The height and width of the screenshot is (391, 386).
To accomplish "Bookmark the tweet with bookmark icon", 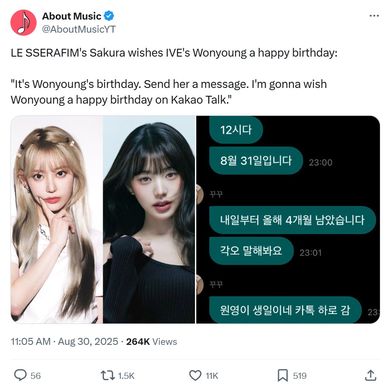I will point(283,375).
